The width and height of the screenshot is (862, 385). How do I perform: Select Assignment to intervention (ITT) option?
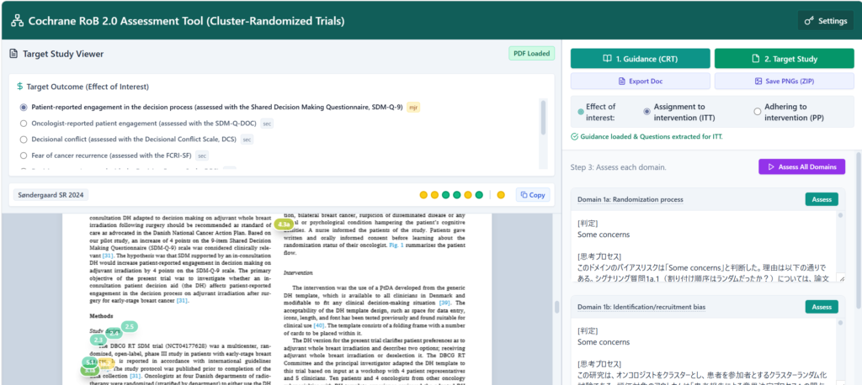click(x=646, y=111)
